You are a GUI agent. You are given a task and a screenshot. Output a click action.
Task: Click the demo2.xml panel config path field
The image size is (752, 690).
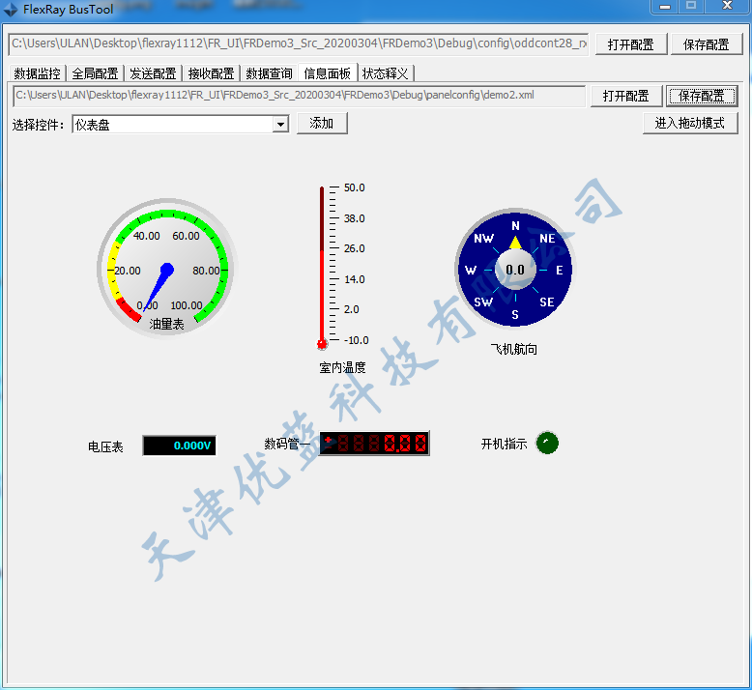coord(300,96)
